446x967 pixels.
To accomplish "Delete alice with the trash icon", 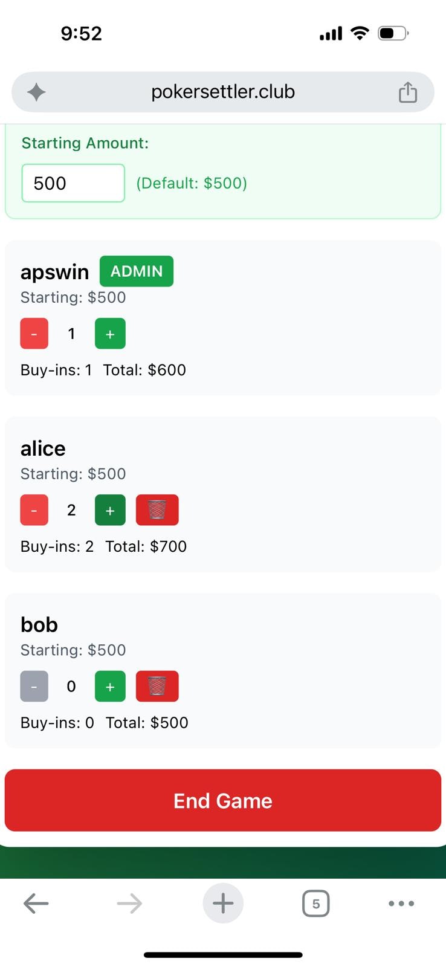I will (157, 510).
